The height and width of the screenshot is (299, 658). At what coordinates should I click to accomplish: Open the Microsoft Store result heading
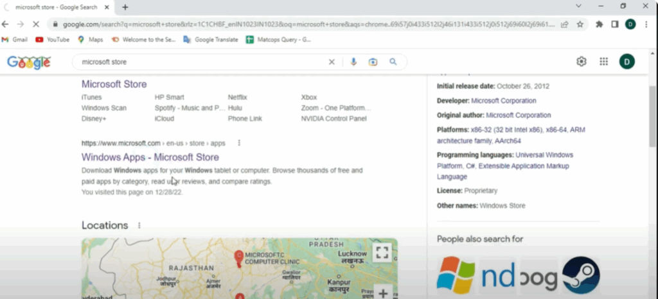coord(114,84)
